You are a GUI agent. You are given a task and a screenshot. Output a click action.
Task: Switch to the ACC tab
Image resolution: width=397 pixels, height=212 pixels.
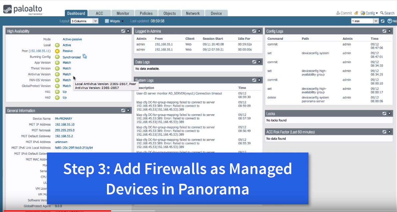(x=99, y=13)
